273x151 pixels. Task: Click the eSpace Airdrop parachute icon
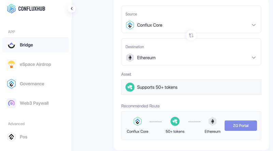(x=11, y=64)
